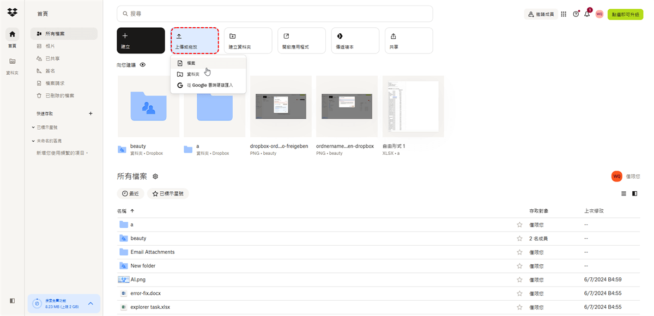654x316 pixels.
Task: Star the error-fix.docx row
Action: point(519,293)
